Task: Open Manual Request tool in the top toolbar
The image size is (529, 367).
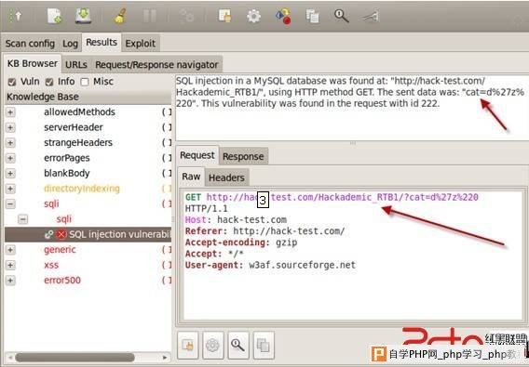Action: 224,16
